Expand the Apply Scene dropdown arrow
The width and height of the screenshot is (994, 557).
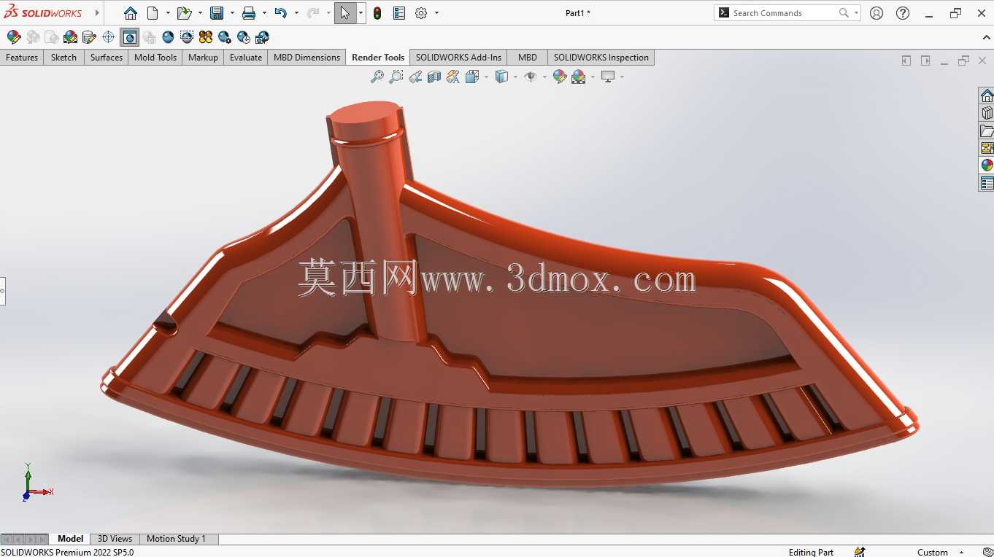593,77
